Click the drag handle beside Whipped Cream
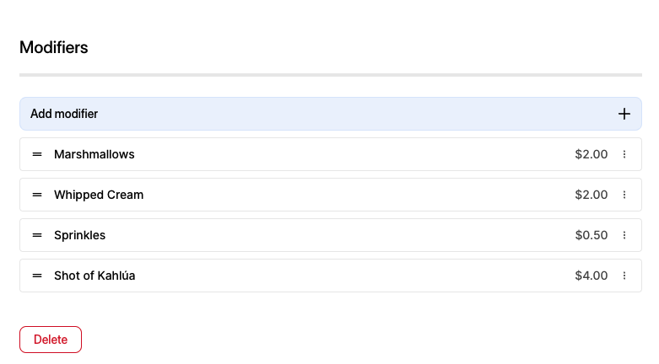The width and height of the screenshot is (659, 364). tap(37, 195)
